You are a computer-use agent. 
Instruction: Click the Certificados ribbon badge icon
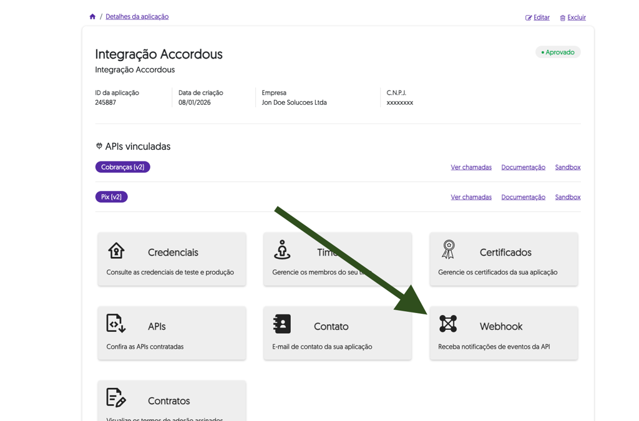(x=448, y=249)
